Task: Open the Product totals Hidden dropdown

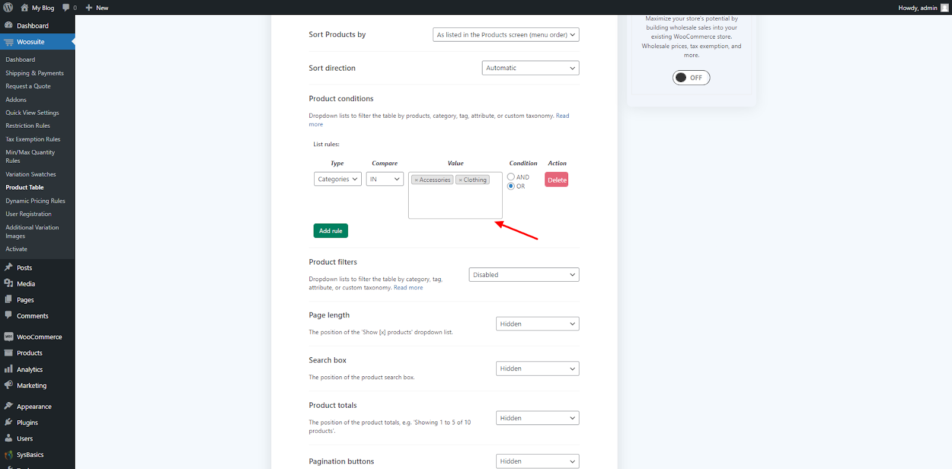Action: tap(537, 418)
